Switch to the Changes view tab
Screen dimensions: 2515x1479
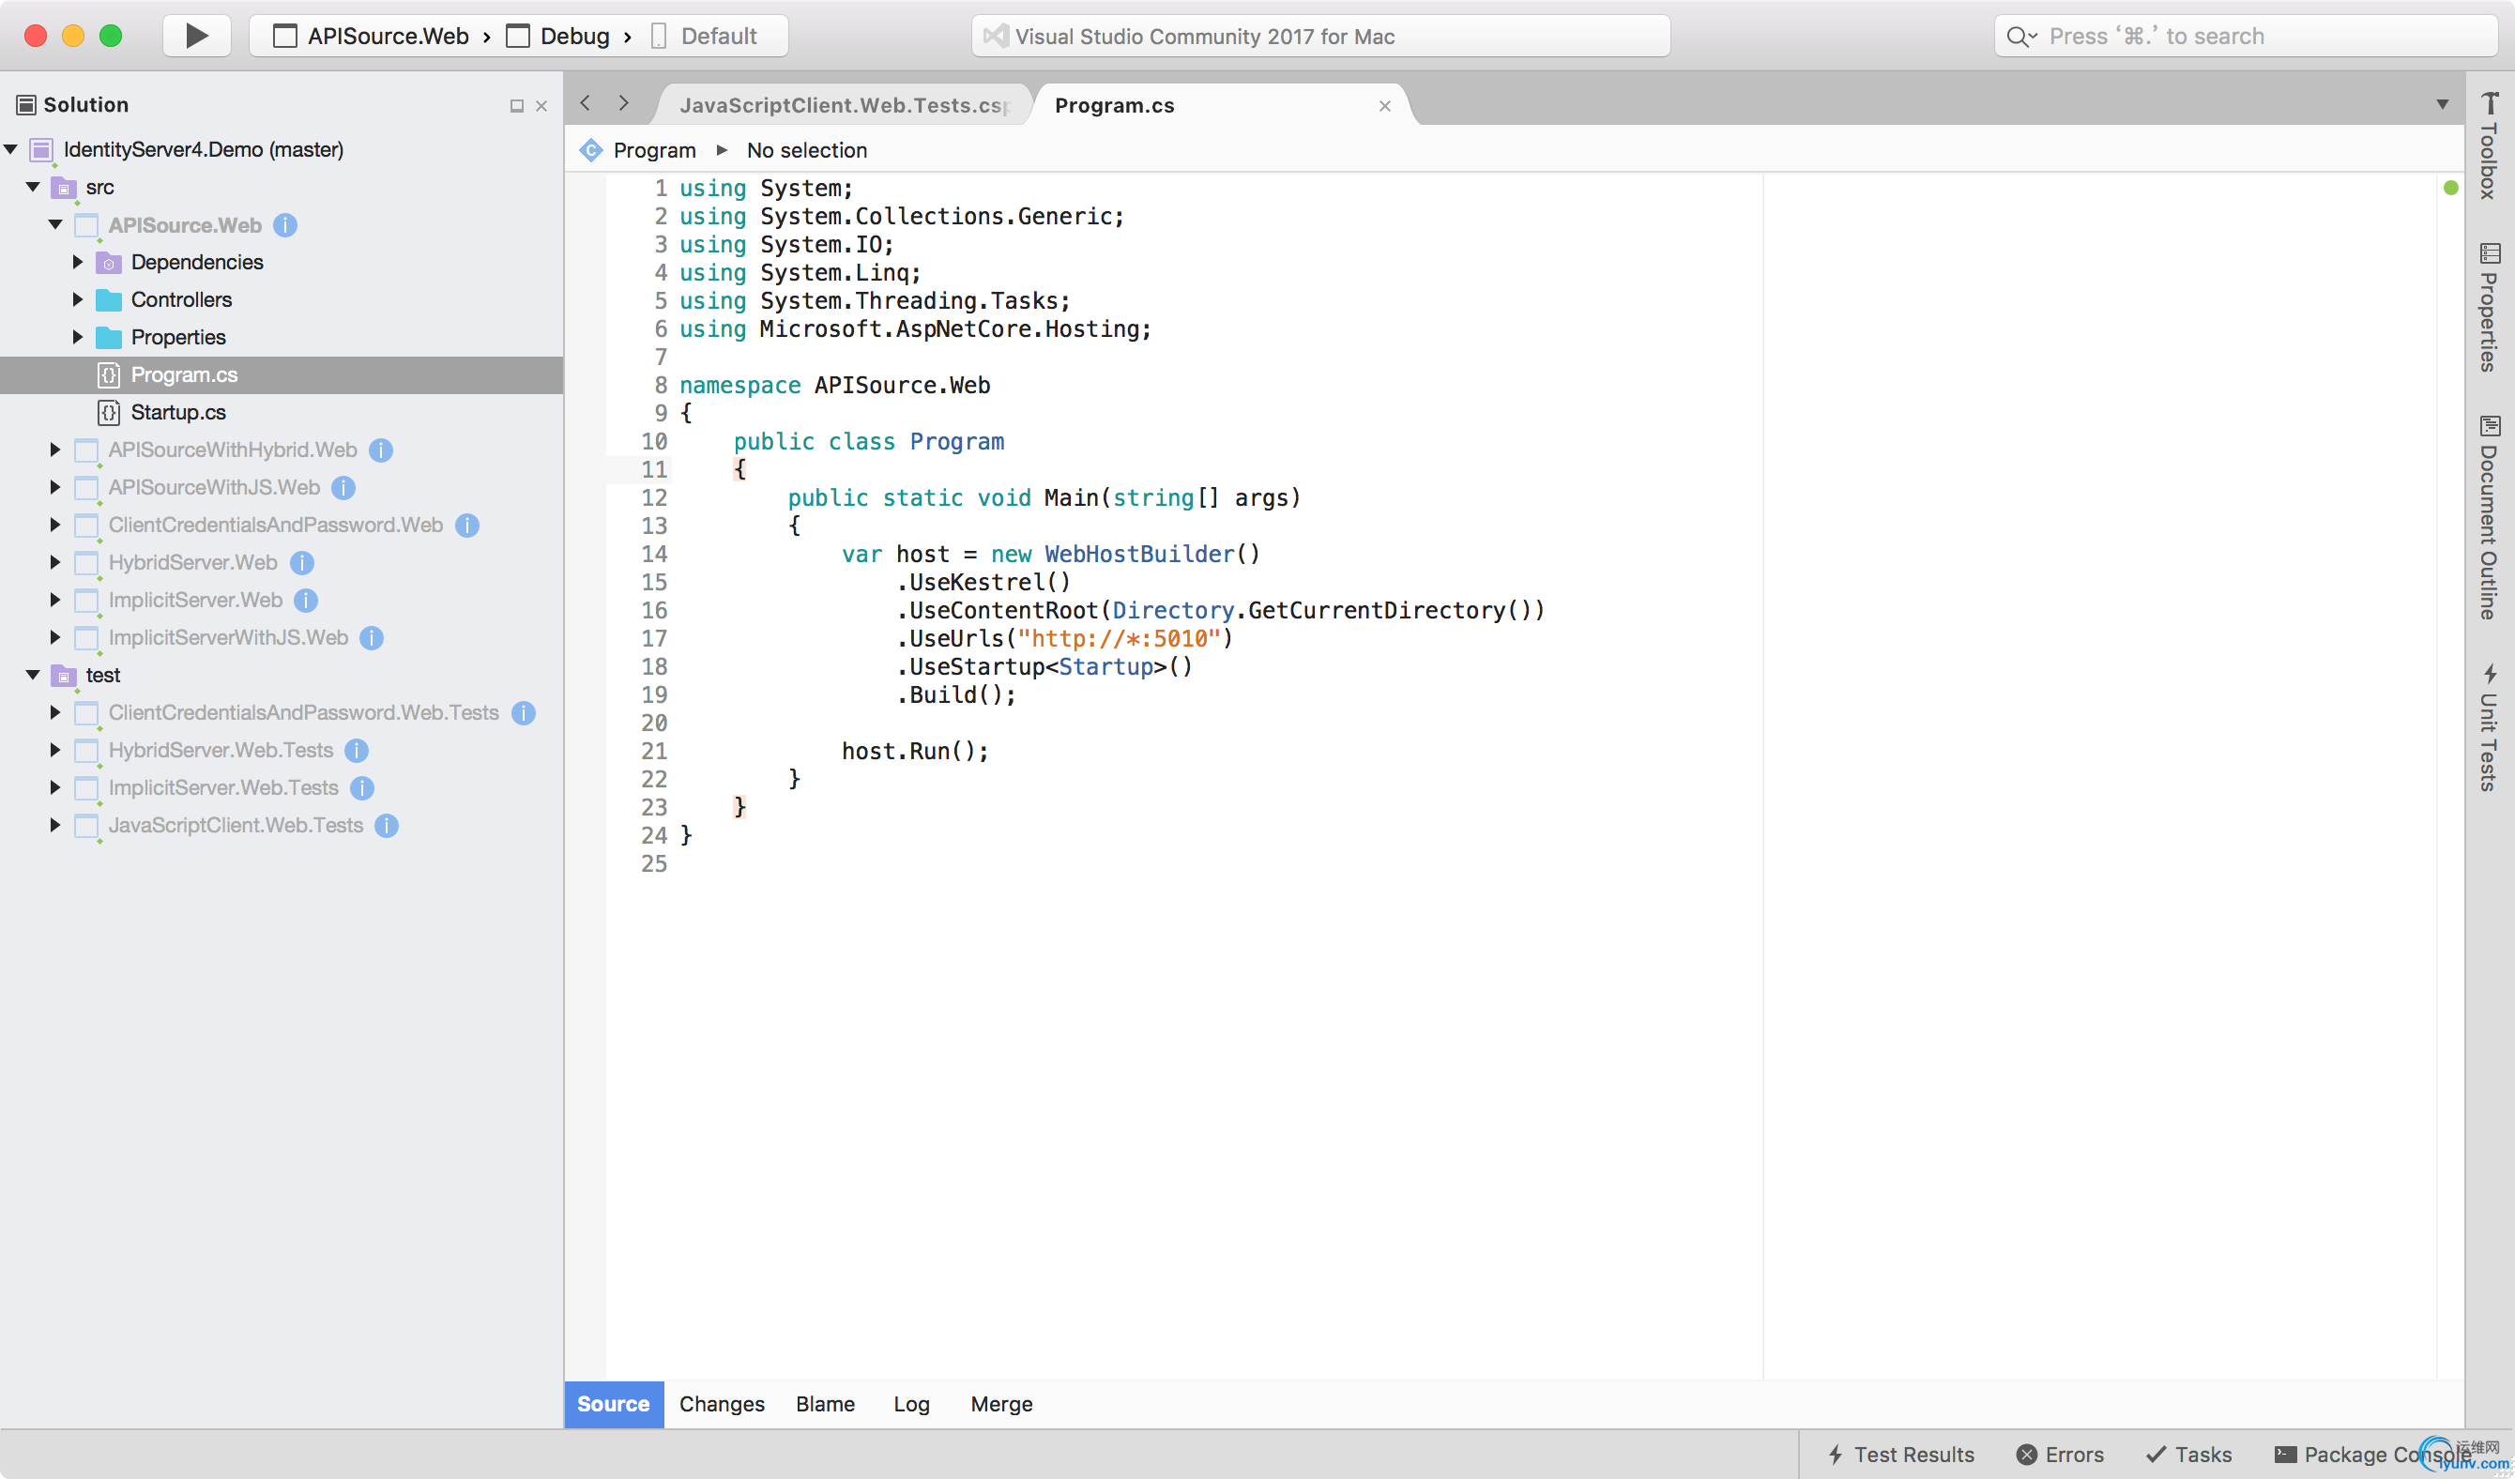pyautogui.click(x=722, y=1404)
